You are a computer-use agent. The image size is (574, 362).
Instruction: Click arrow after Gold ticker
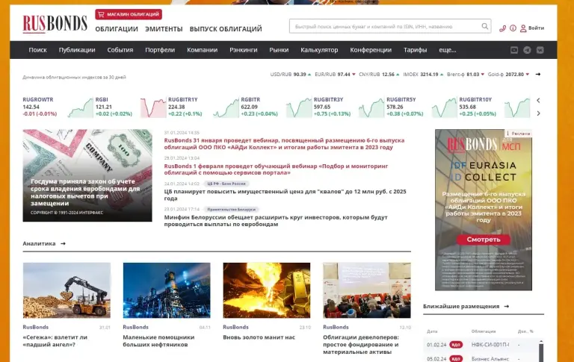point(538,74)
